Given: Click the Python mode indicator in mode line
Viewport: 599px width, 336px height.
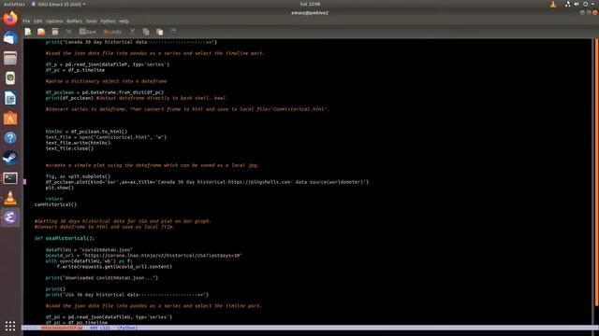Looking at the screenshot, I should tap(127, 328).
